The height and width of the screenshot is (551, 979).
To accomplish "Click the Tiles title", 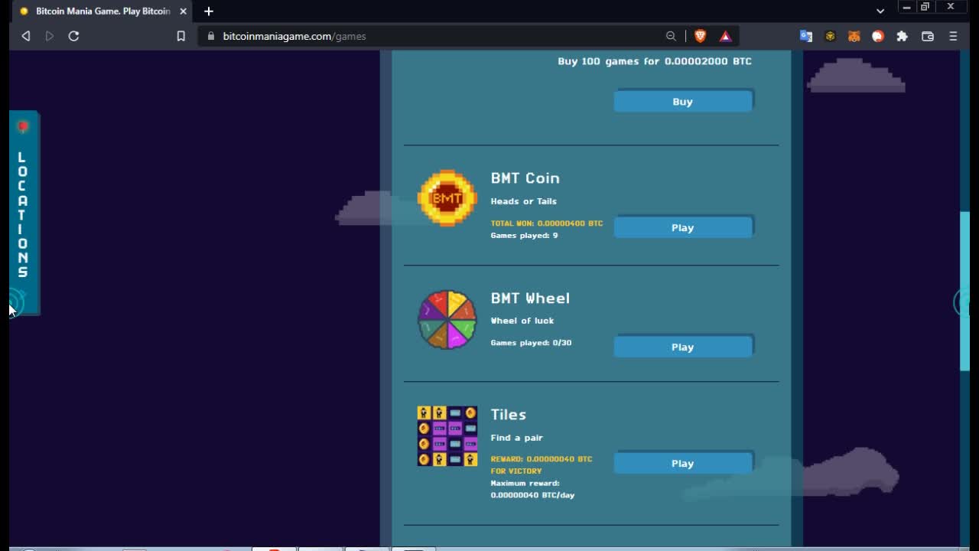I will click(x=509, y=414).
